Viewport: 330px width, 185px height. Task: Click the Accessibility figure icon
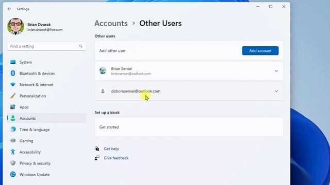click(x=13, y=152)
